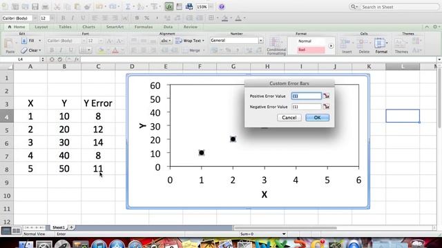
Task: Click OK in Custom Error Bars dialog
Action: point(318,118)
